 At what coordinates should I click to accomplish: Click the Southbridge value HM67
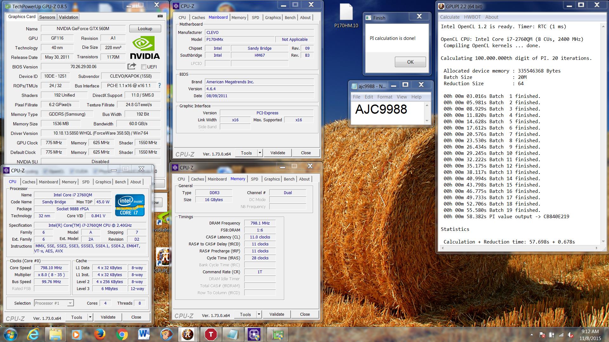pos(259,55)
